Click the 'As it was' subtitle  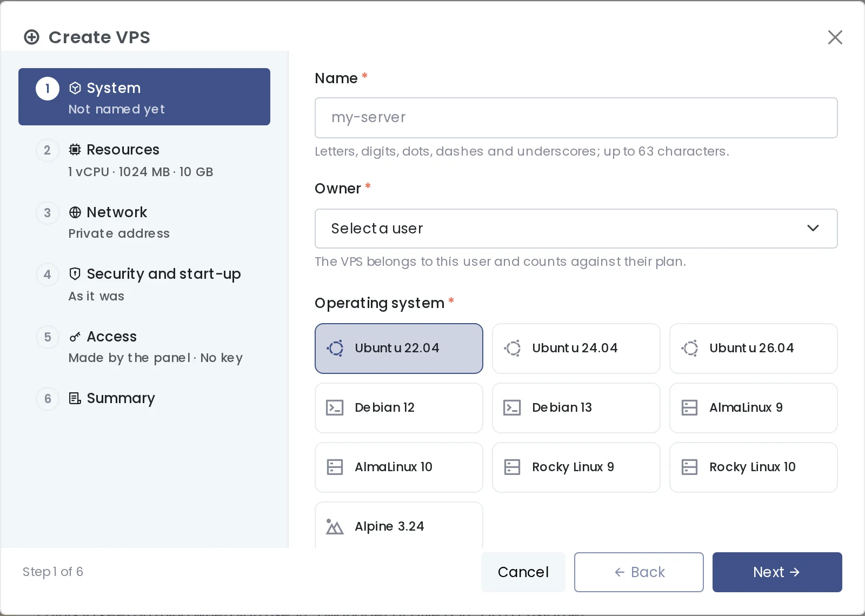click(96, 296)
